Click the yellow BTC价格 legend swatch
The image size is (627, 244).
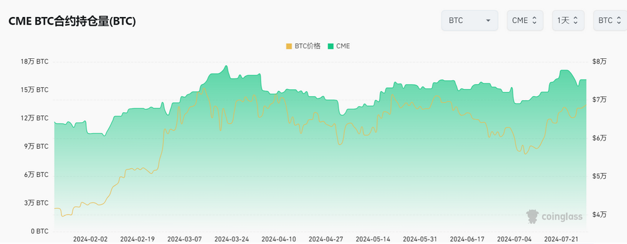pos(289,46)
